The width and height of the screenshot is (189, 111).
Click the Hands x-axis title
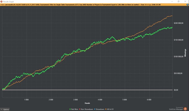pyautogui.click(x=87, y=103)
